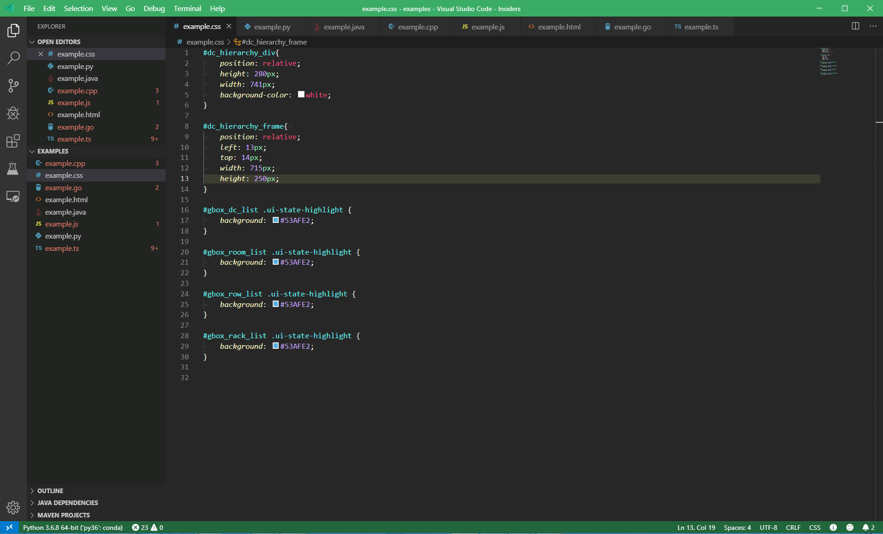883x534 pixels.
Task: Open the Search view in activity bar
Action: 13,58
